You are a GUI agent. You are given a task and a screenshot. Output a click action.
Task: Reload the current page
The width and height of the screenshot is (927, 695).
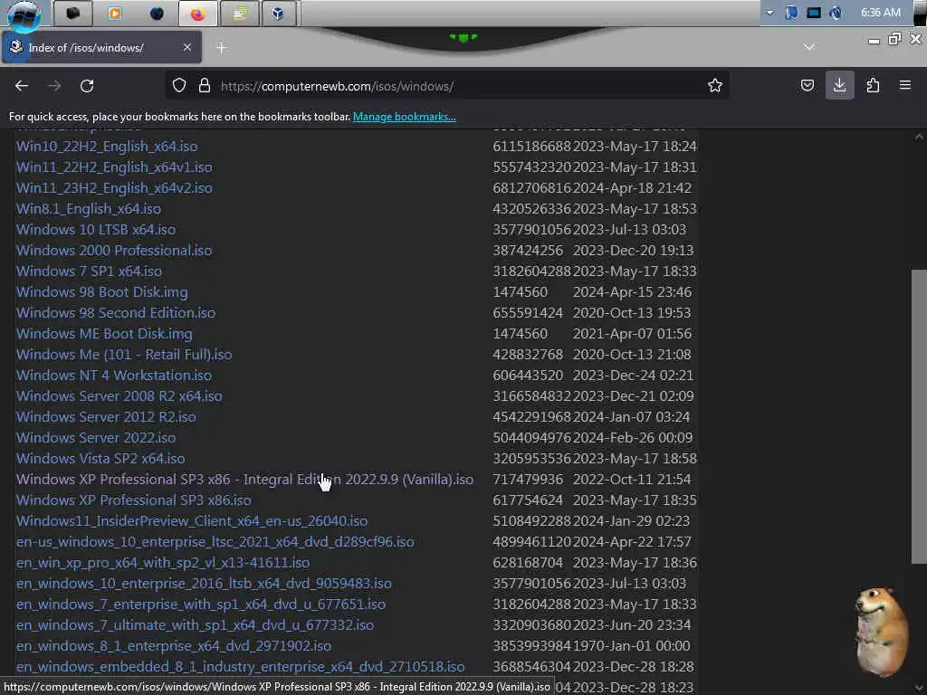click(x=87, y=86)
